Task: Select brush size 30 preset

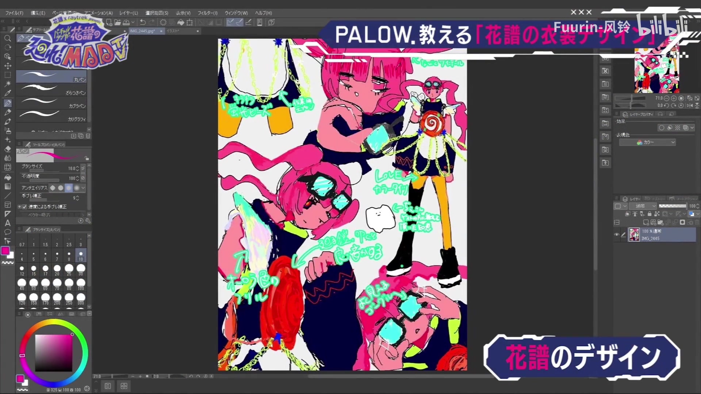Action: 81,270
